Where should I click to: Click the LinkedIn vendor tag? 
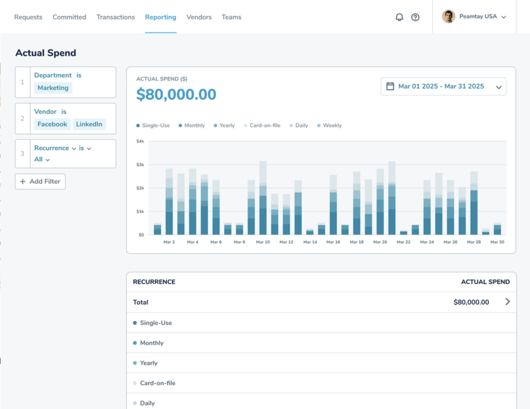coord(89,124)
